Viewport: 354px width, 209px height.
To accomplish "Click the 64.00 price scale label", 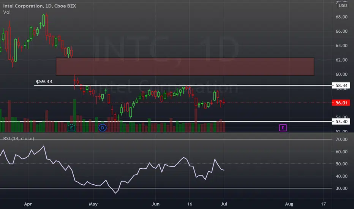I will pyautogui.click(x=341, y=46).
